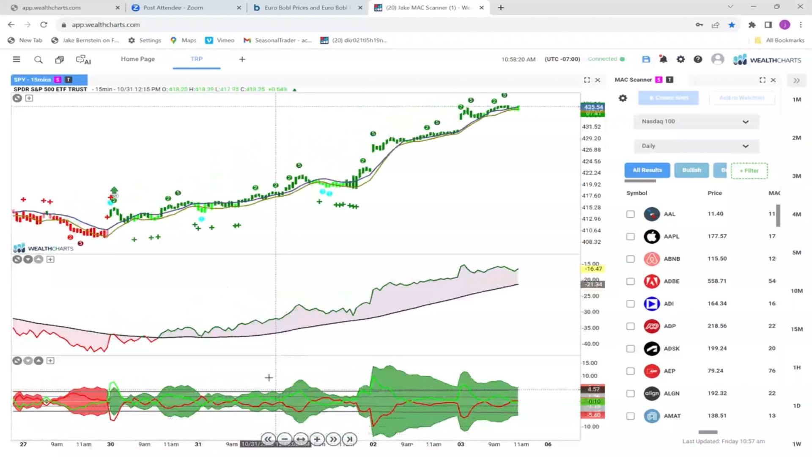The image size is (812, 457).
Task: Sort scanner by Price column header
Action: click(x=715, y=193)
